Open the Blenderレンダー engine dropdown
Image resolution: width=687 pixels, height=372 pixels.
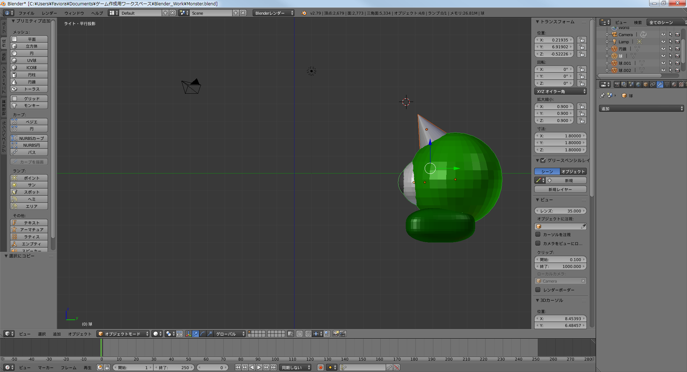coord(273,13)
